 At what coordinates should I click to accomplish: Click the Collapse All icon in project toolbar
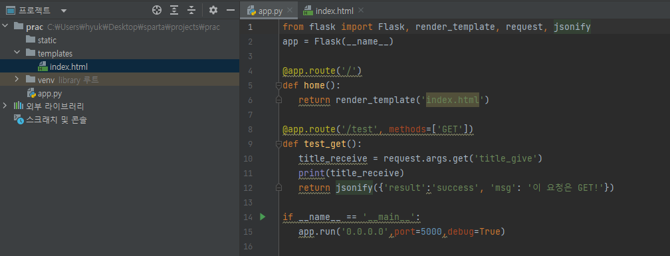pos(191,10)
